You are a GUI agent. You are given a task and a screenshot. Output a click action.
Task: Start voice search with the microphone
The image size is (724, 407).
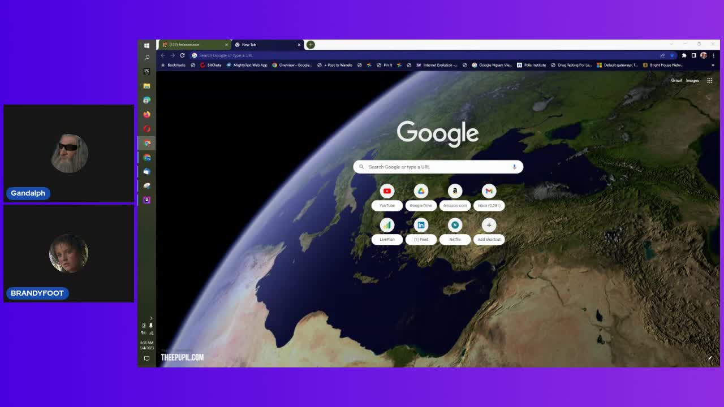[514, 167]
